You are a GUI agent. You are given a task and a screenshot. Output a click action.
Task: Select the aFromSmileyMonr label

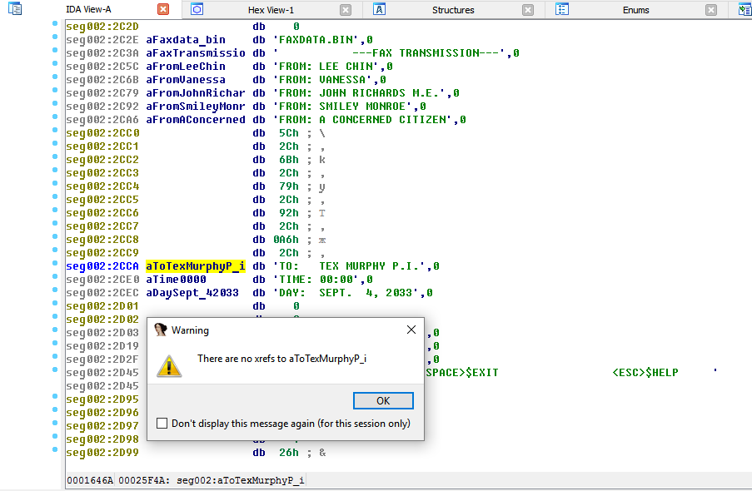pyautogui.click(x=195, y=107)
